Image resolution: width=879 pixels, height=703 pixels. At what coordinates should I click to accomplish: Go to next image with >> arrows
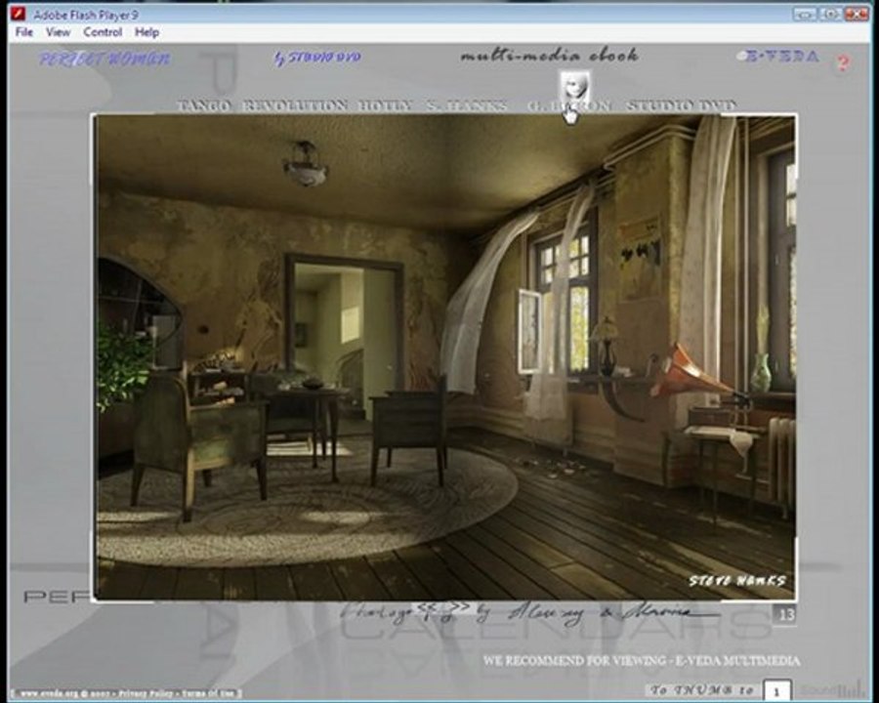pyautogui.click(x=458, y=607)
